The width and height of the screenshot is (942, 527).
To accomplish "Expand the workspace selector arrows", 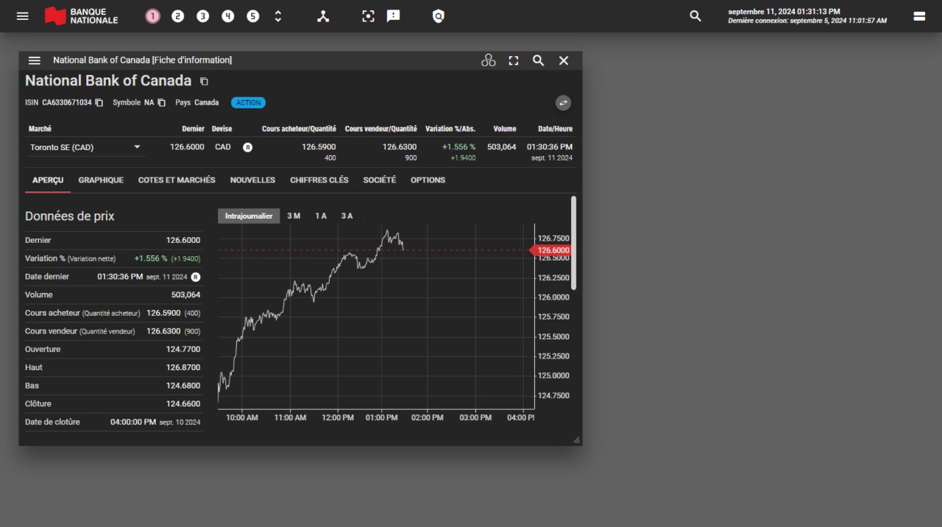I will coord(277,16).
